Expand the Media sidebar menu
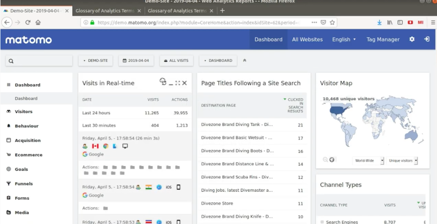The image size is (437, 224). pos(22,213)
